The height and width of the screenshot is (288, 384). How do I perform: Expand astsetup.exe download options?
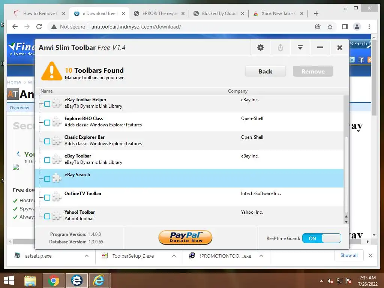pos(87,256)
